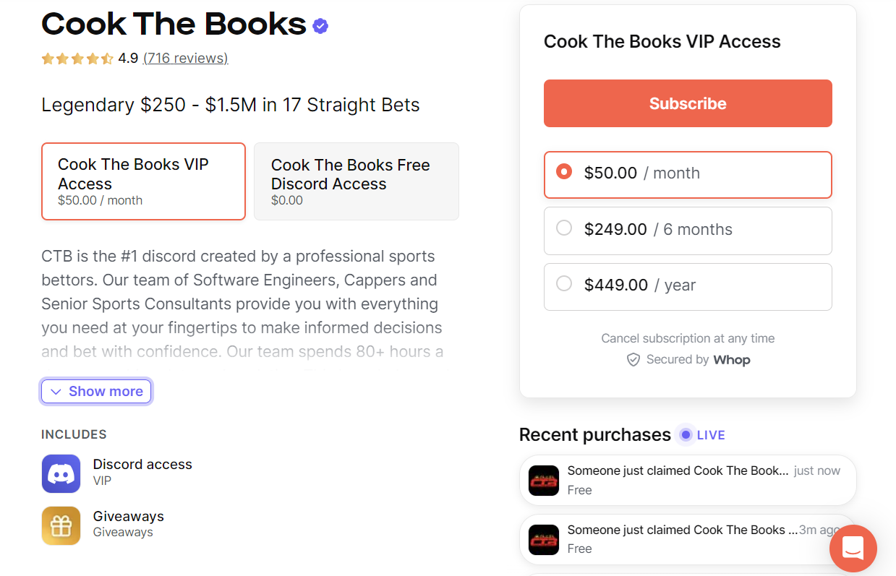Switch to Free Discord Access tab
This screenshot has width=896, height=576.
pos(356,181)
